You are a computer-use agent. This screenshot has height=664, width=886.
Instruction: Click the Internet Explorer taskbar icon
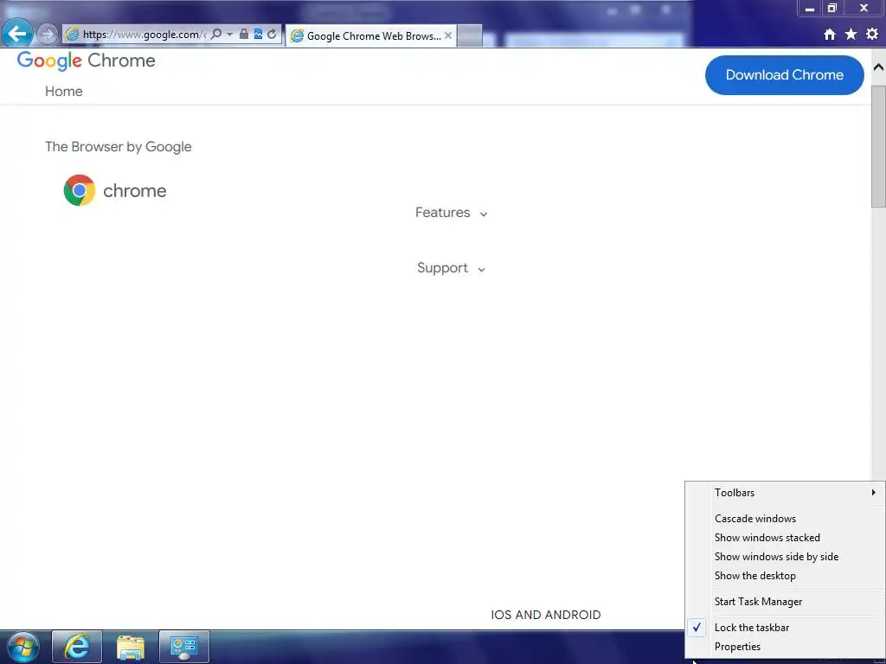77,647
